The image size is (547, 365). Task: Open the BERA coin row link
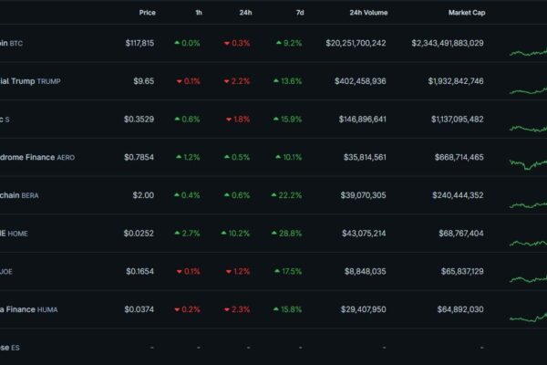tap(19, 195)
